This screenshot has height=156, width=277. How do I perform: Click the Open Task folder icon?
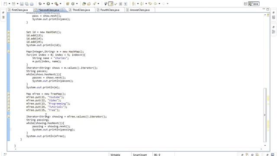coord(89,4)
